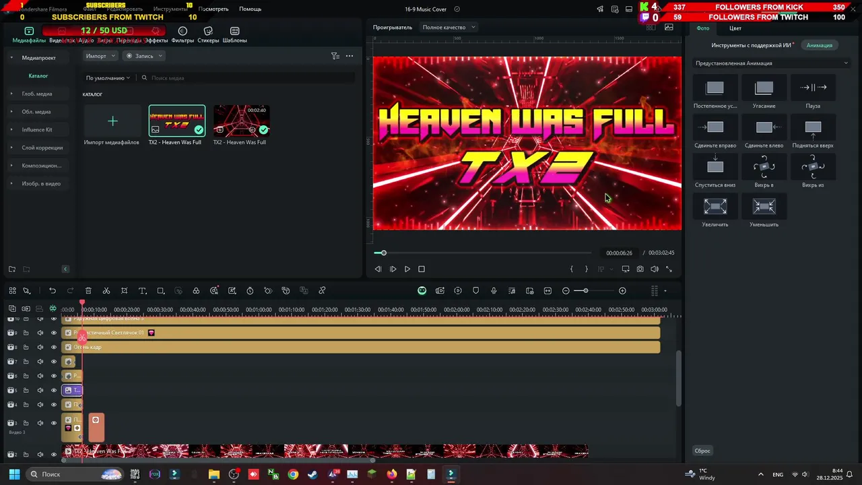862x485 pixels.
Task: Mute track 7 speaker icon
Action: click(x=40, y=362)
